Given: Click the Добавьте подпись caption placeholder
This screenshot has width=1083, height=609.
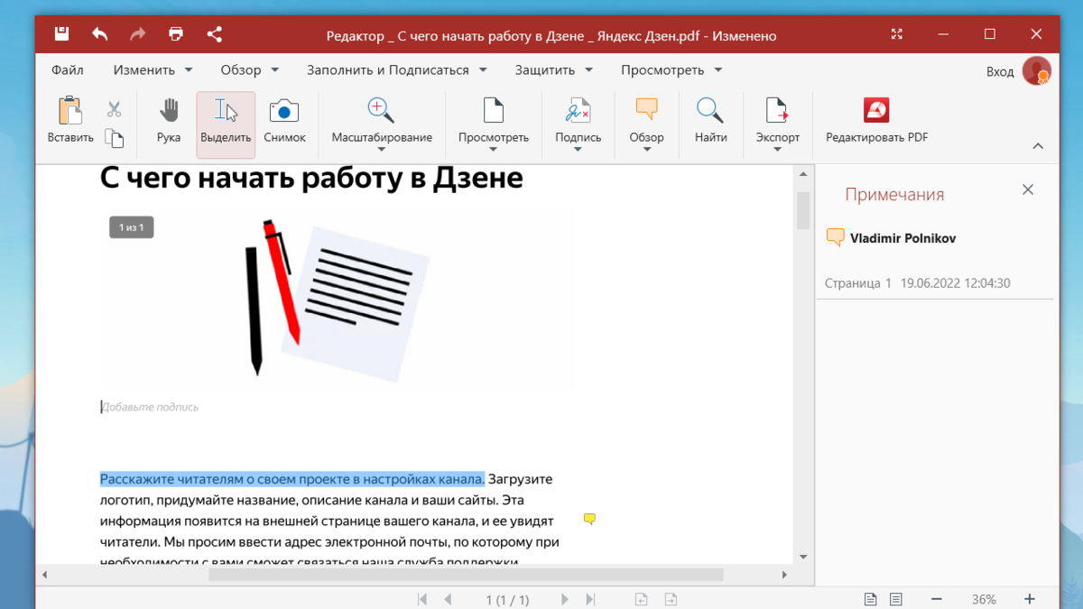Looking at the screenshot, I should click(x=150, y=407).
